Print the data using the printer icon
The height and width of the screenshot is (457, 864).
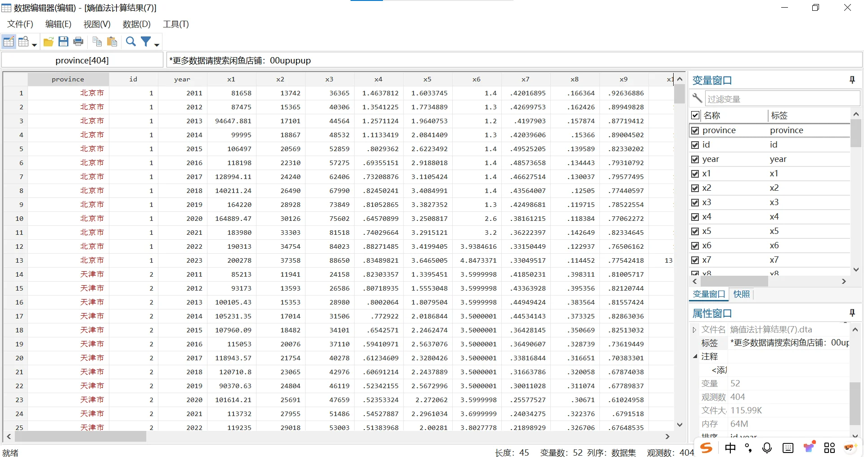coord(79,41)
